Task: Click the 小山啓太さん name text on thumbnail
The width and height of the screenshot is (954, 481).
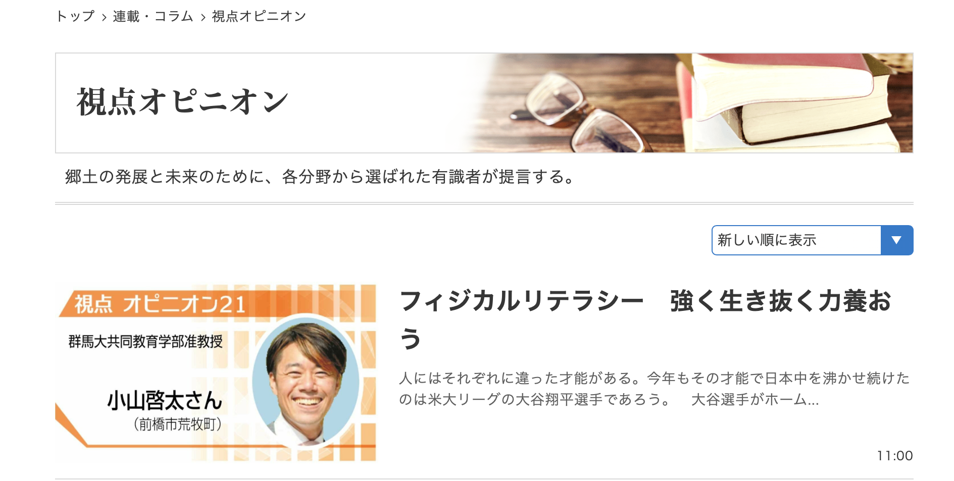Action: (165, 401)
